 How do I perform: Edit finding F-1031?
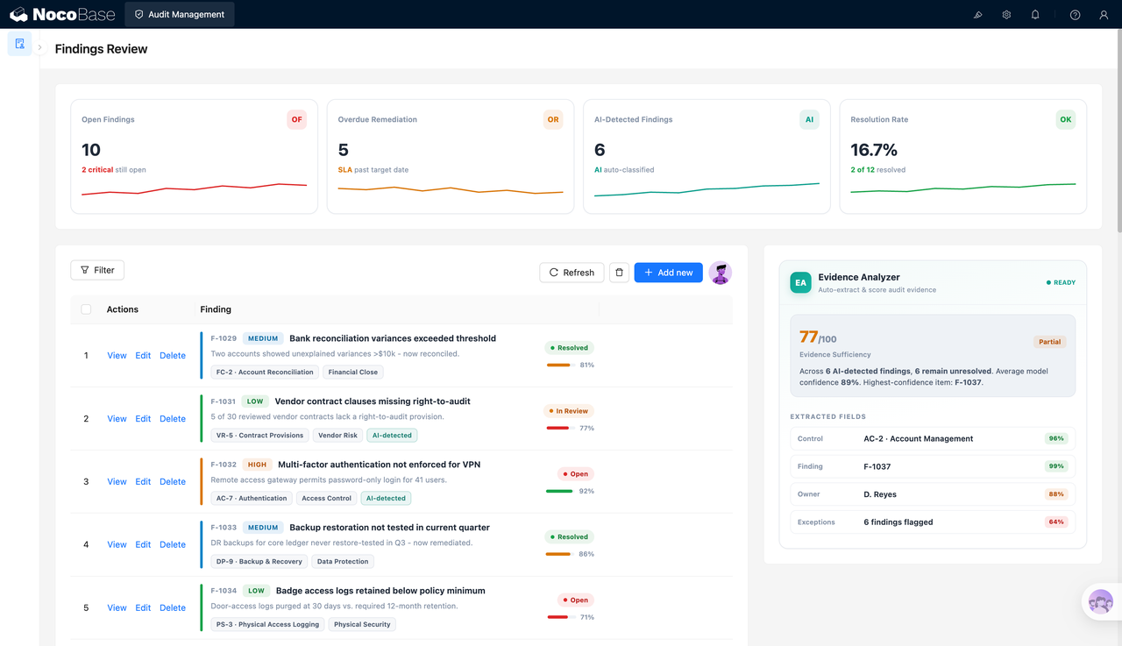pos(143,419)
